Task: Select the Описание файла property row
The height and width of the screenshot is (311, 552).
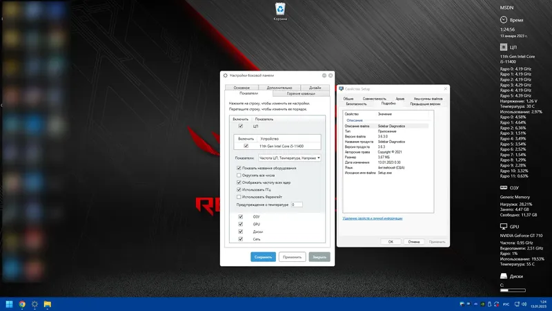Action: 386,126
